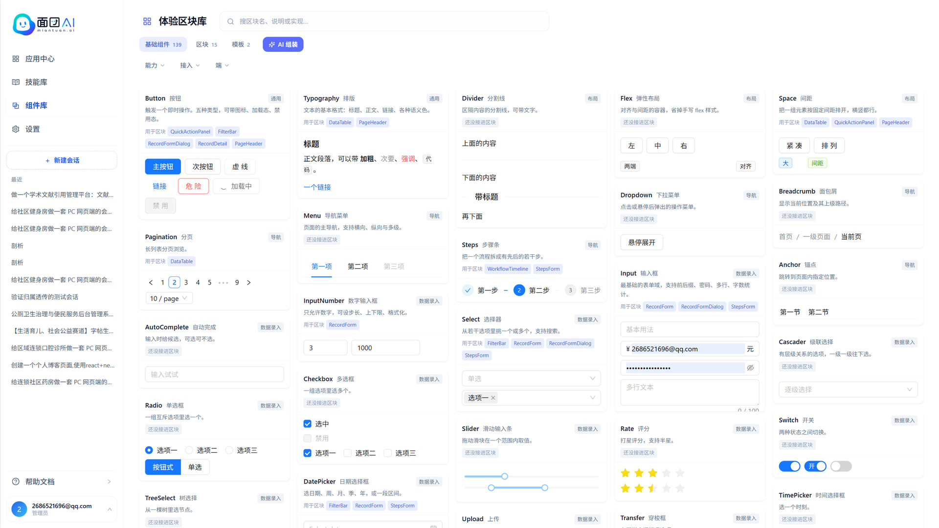Click the 面团AI logo icon
The height and width of the screenshot is (528, 939).
[23, 24]
